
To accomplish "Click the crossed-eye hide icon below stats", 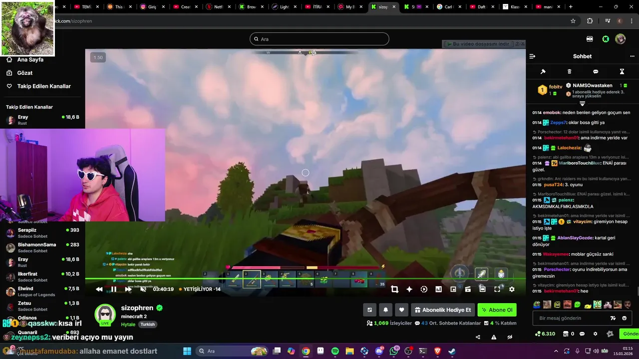I will 510,337.
